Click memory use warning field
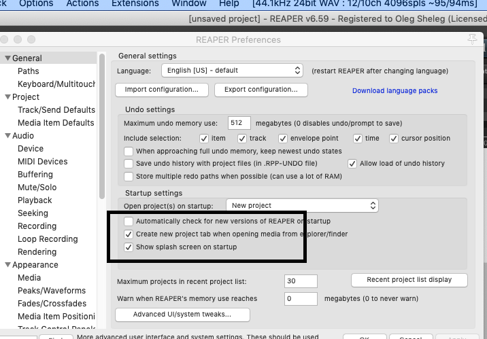 click(x=301, y=299)
